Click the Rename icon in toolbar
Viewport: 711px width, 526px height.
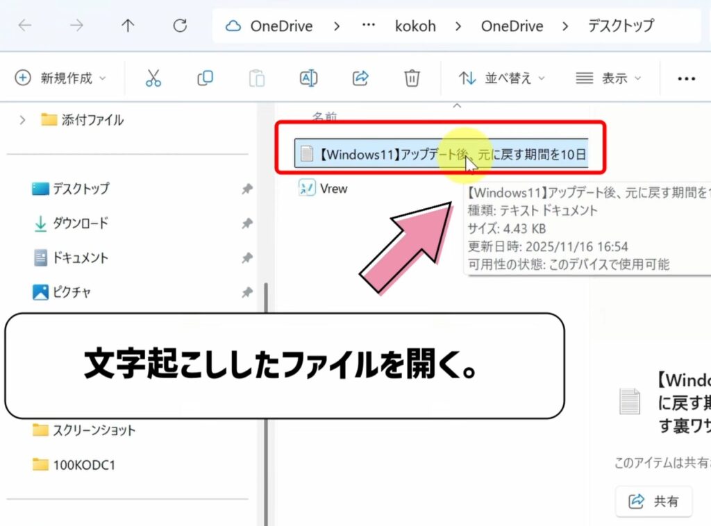coord(308,78)
